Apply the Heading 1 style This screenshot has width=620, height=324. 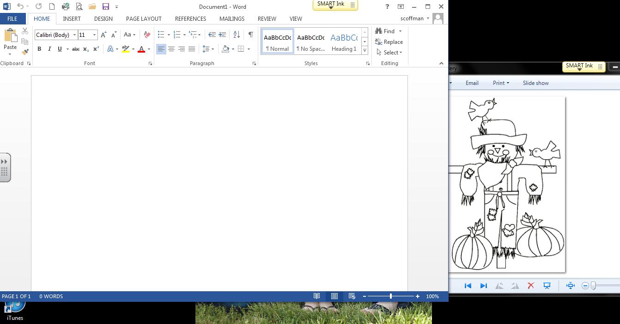pyautogui.click(x=344, y=42)
